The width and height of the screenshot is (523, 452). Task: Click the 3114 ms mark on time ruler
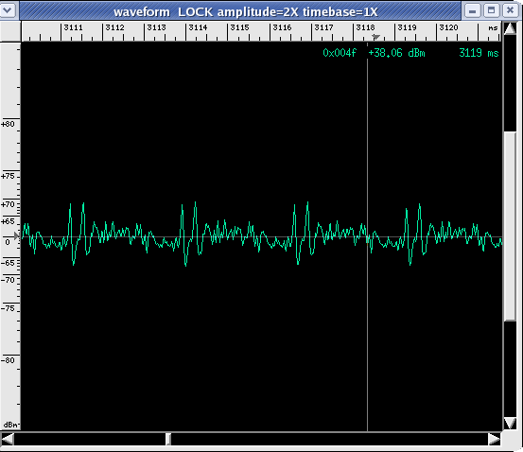point(199,27)
